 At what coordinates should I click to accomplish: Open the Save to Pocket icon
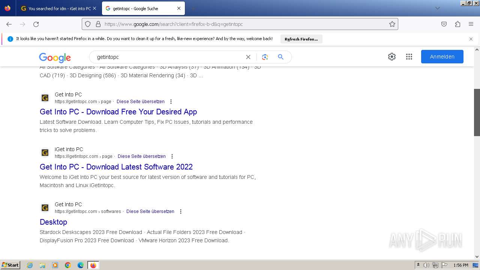(444, 24)
